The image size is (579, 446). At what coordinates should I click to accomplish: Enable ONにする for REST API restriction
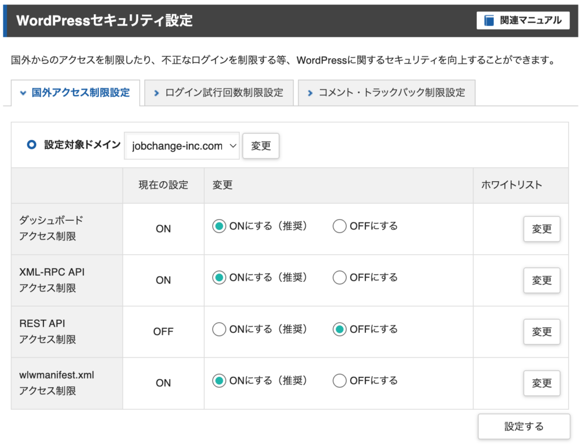pyautogui.click(x=219, y=329)
